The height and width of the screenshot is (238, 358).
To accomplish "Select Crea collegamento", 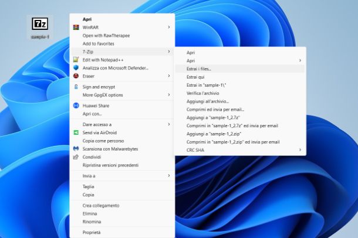I will point(122,205).
